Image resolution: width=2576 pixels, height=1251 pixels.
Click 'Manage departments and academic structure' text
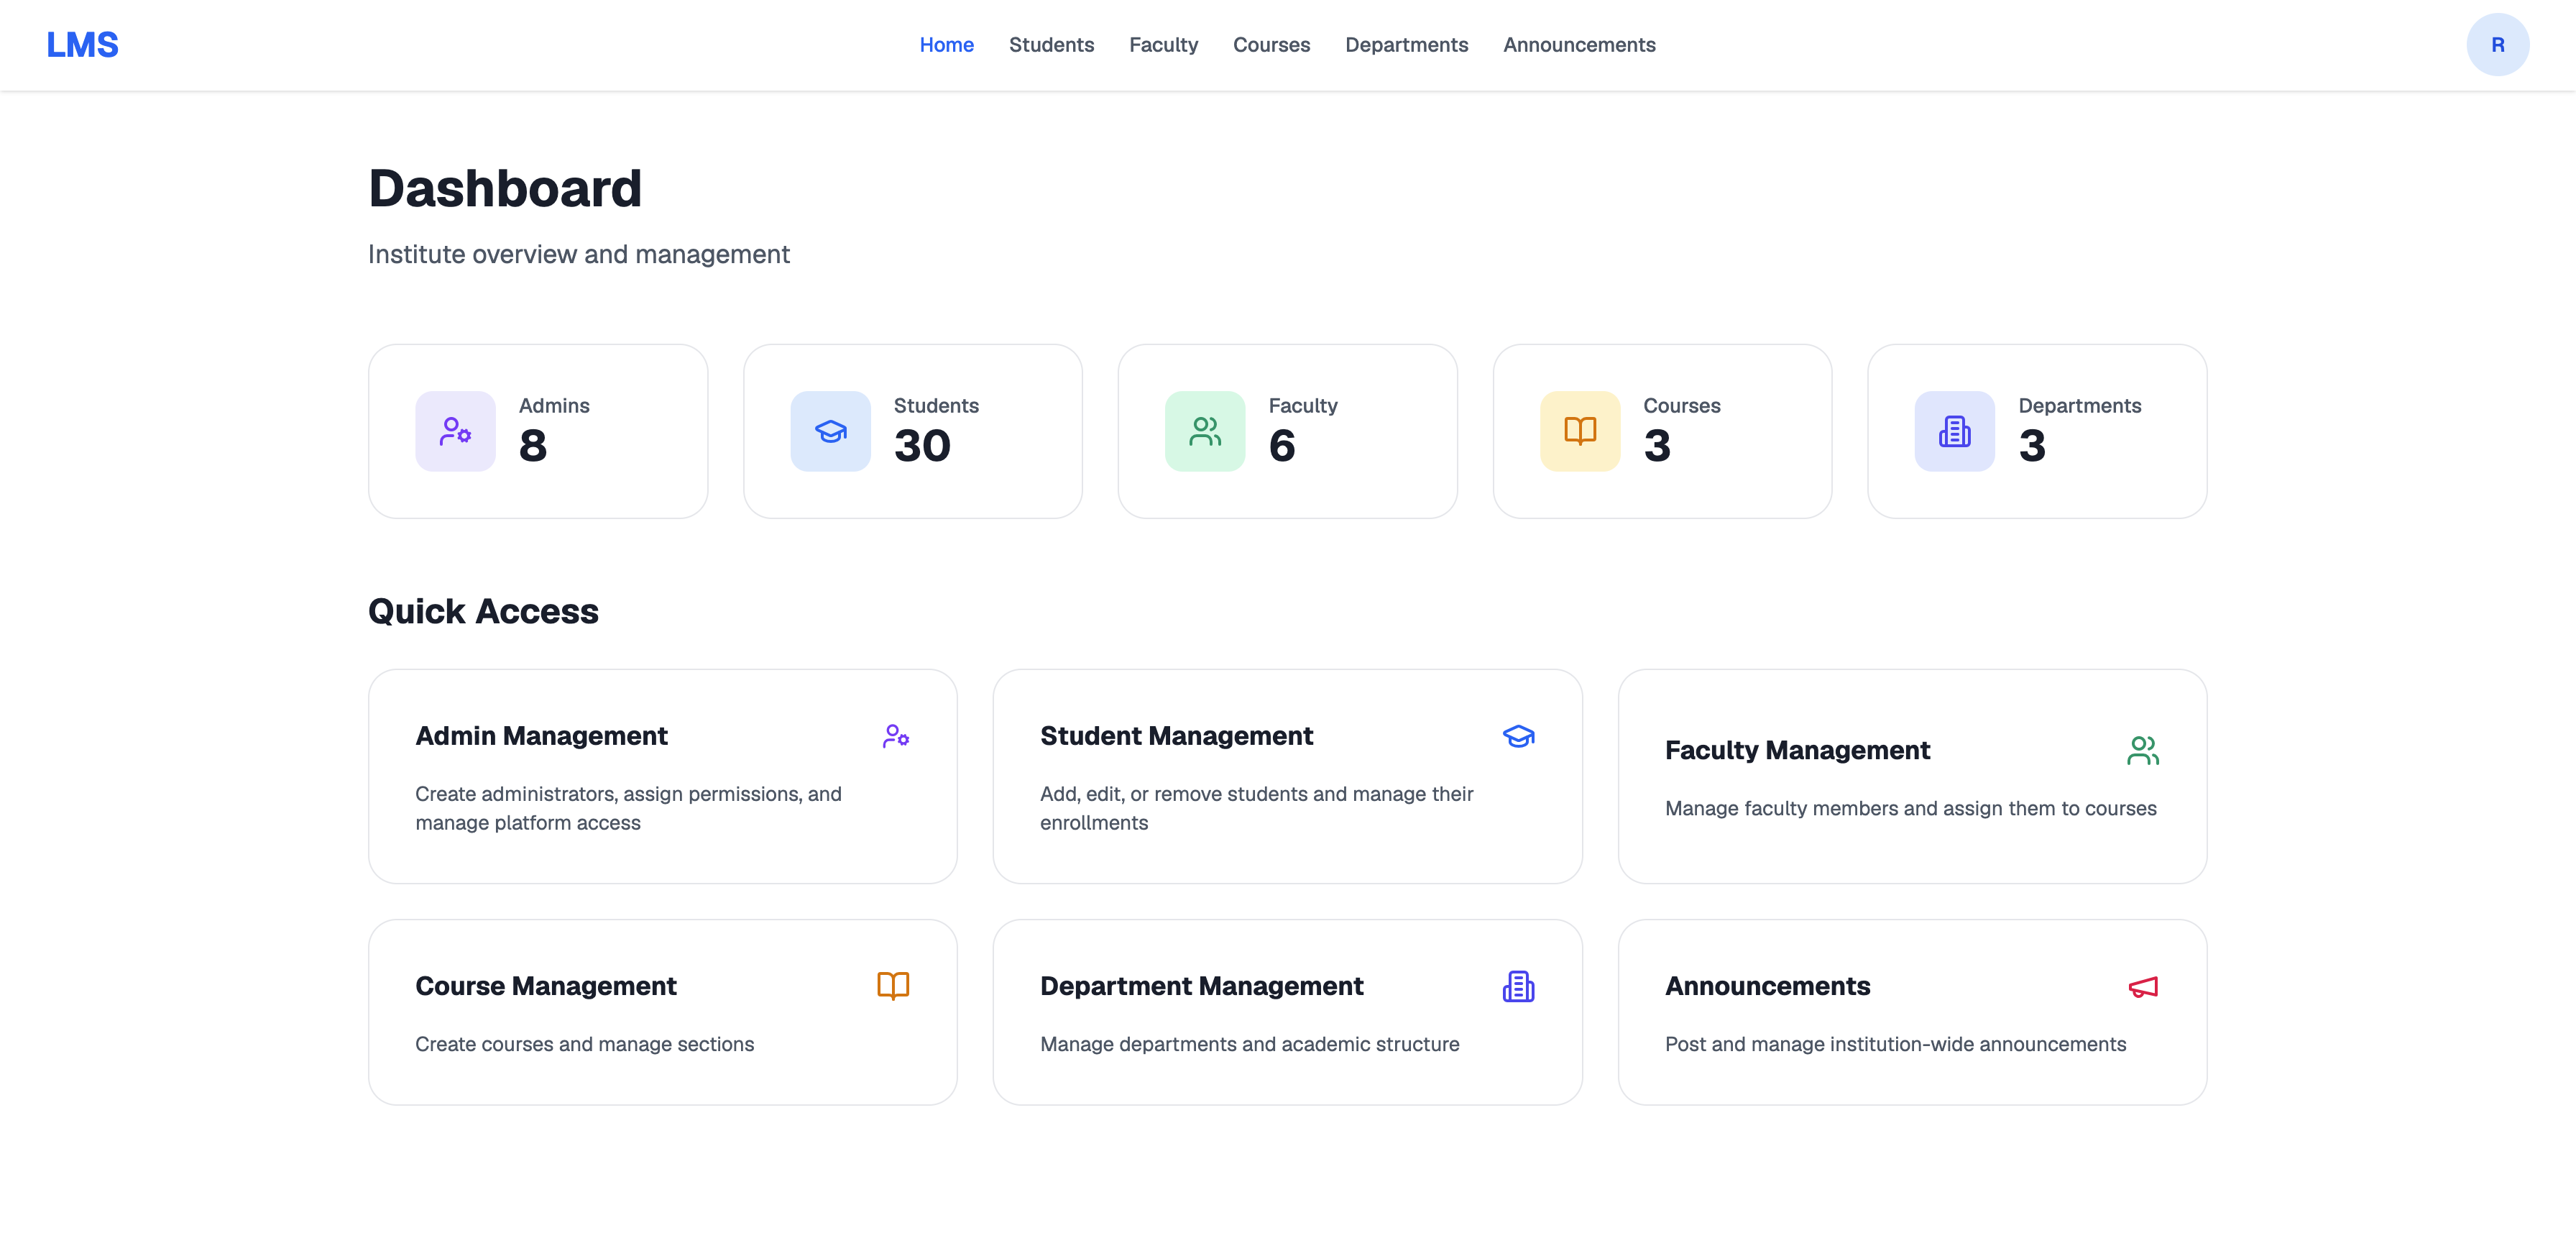[x=1249, y=1044]
